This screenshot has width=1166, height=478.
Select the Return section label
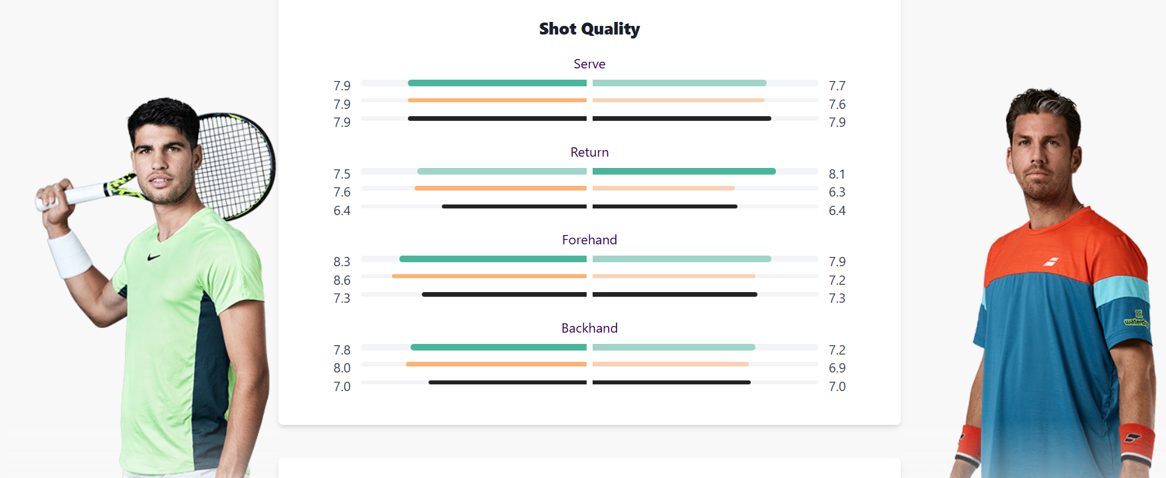[589, 152]
